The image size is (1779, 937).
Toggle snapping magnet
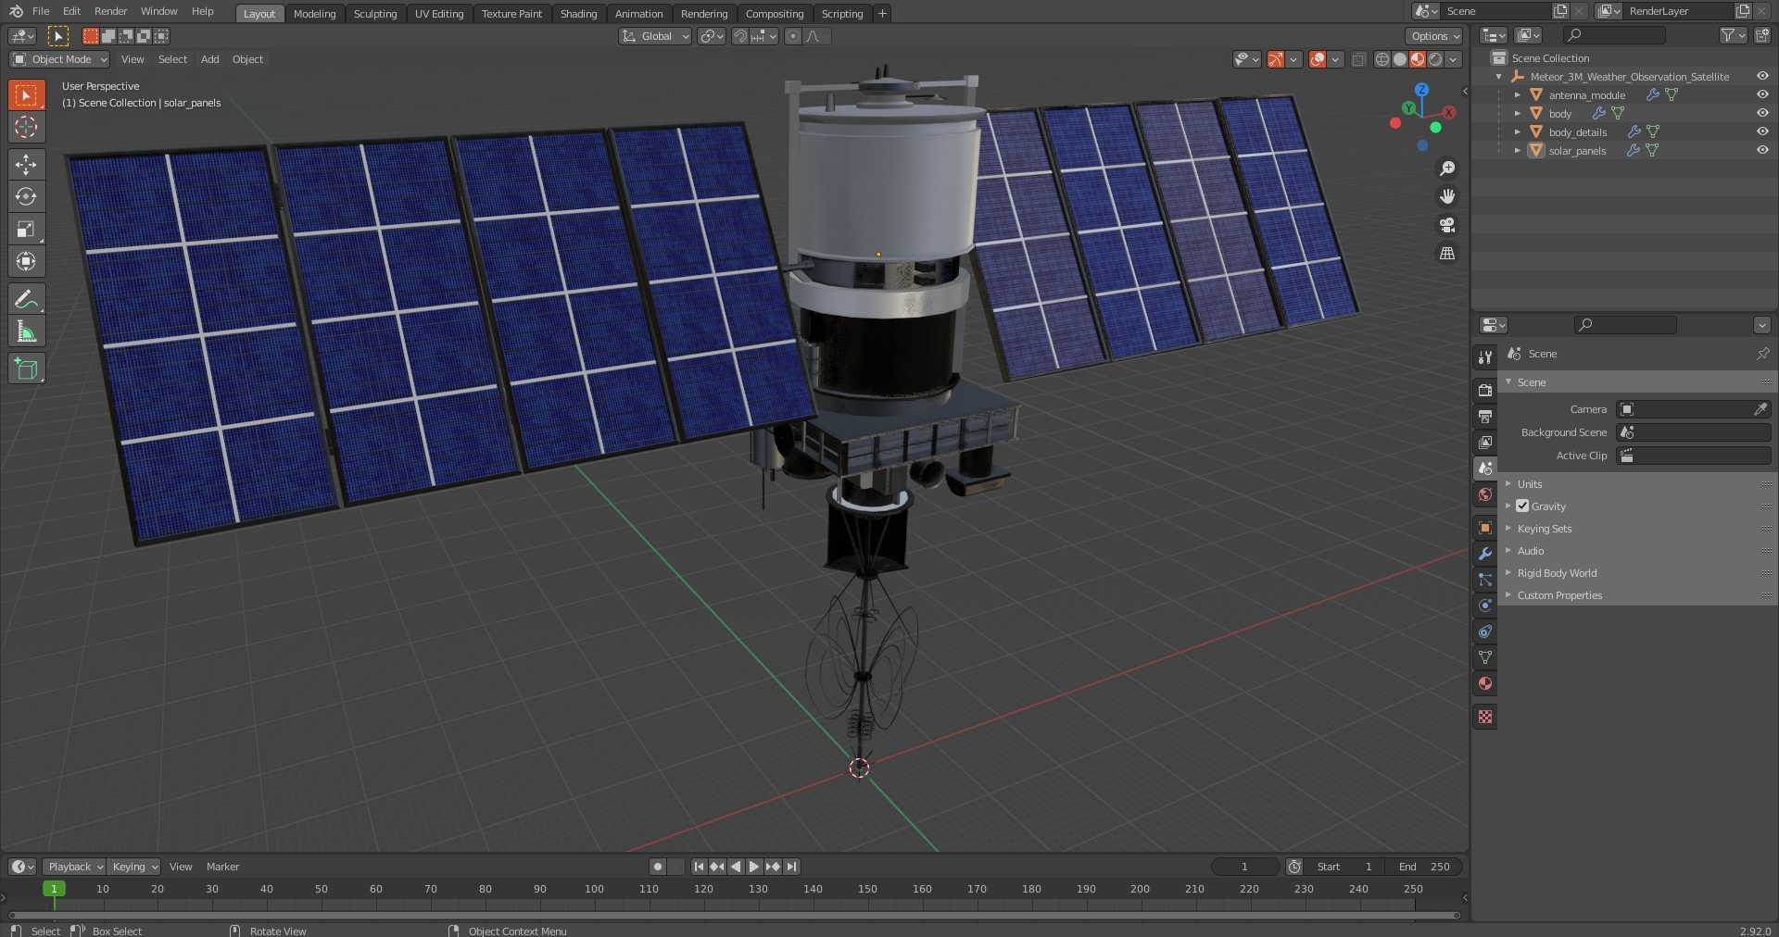pos(739,36)
